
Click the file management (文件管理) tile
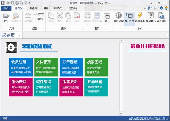(46, 67)
